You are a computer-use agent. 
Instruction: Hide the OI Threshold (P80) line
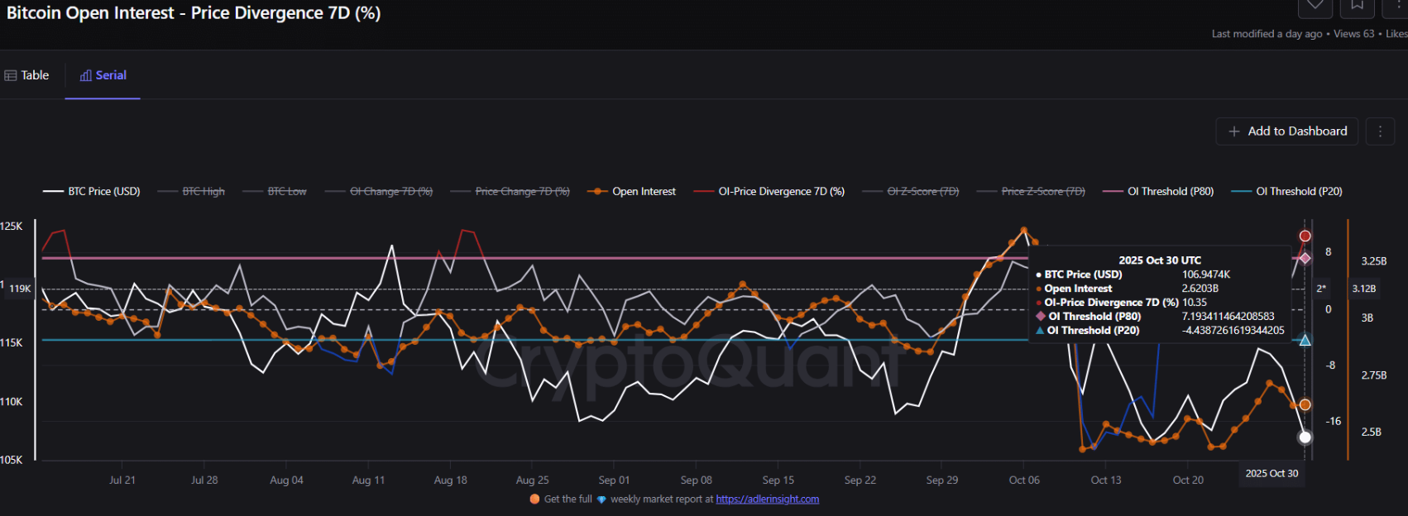tap(1159, 192)
